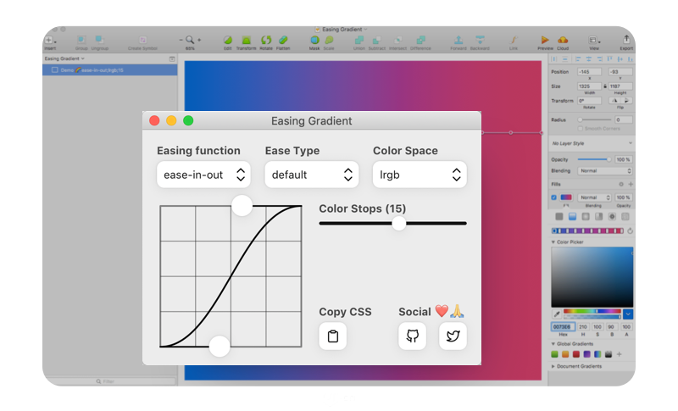Collapse the Global Gradients section
678x411 pixels.
pos(554,342)
